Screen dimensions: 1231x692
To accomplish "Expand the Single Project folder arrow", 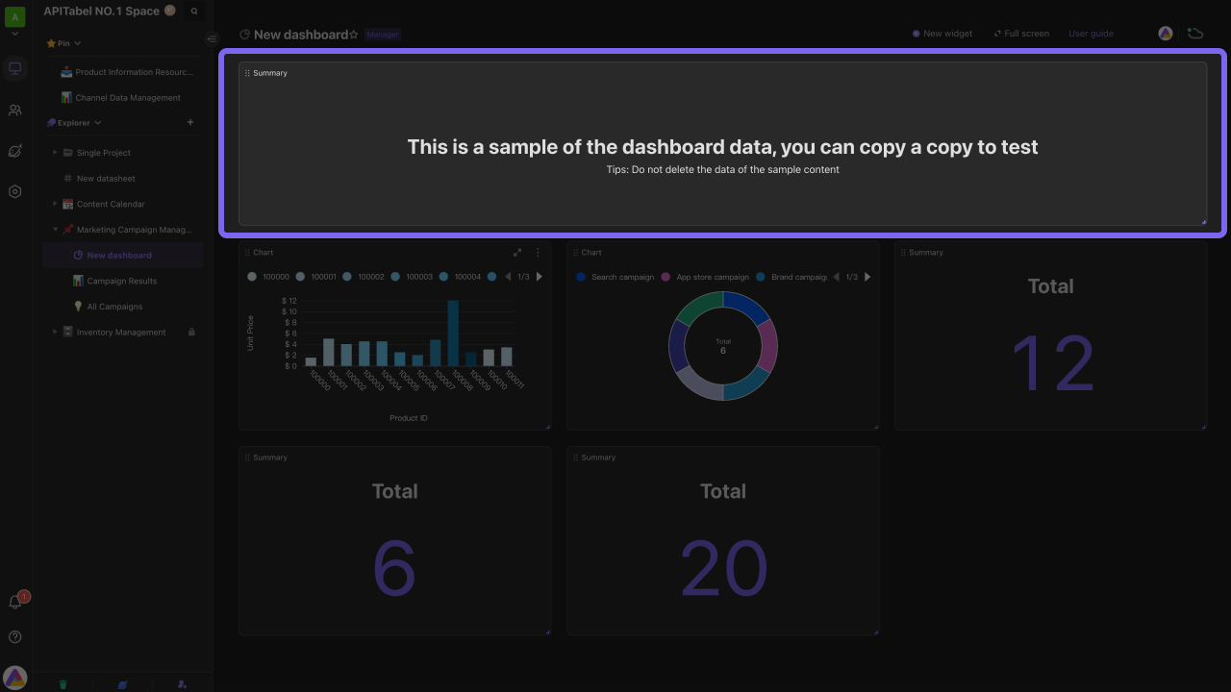I will (x=55, y=153).
